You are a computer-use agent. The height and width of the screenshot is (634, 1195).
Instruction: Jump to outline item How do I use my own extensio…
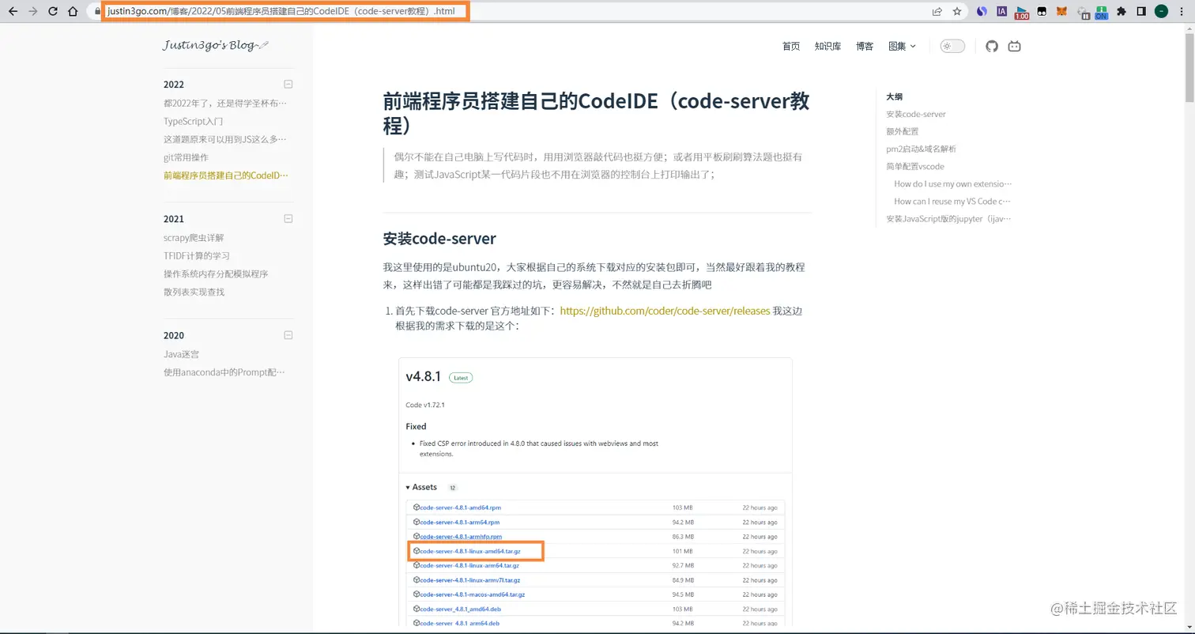click(953, 183)
